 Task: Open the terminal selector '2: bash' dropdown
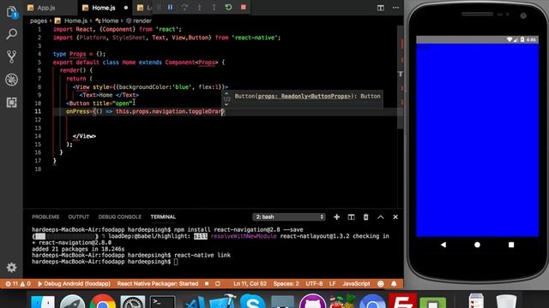[x=289, y=216]
